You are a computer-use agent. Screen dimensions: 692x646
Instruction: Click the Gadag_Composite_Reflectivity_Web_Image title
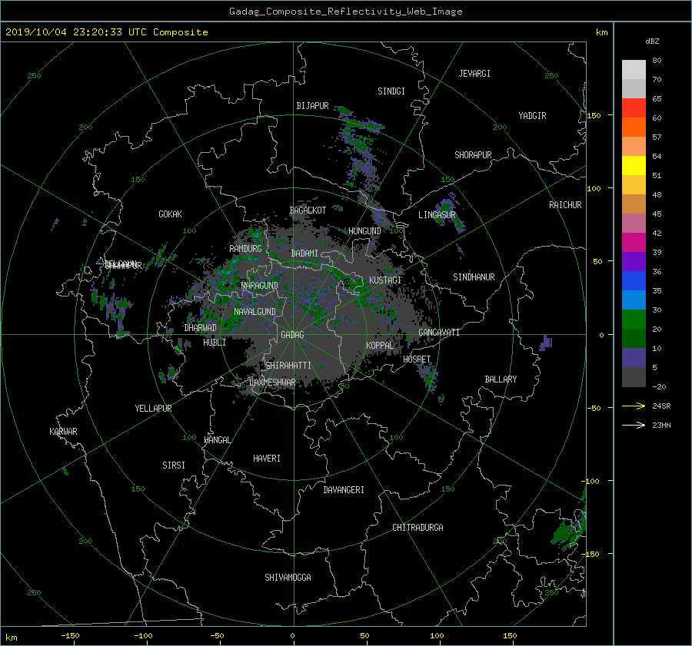(x=345, y=12)
